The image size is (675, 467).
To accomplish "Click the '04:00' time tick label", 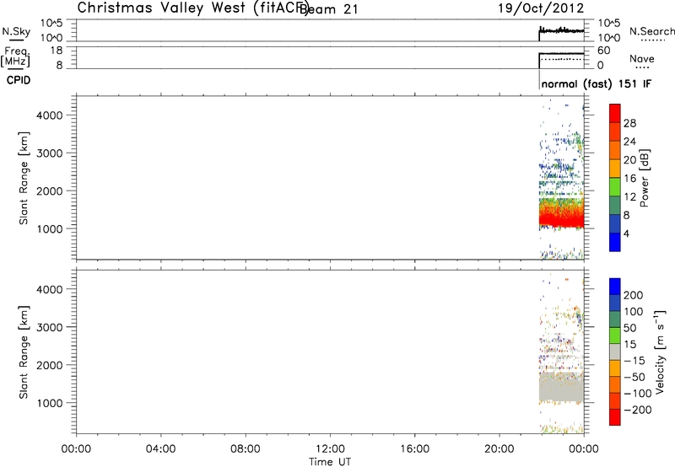I will [x=160, y=449].
